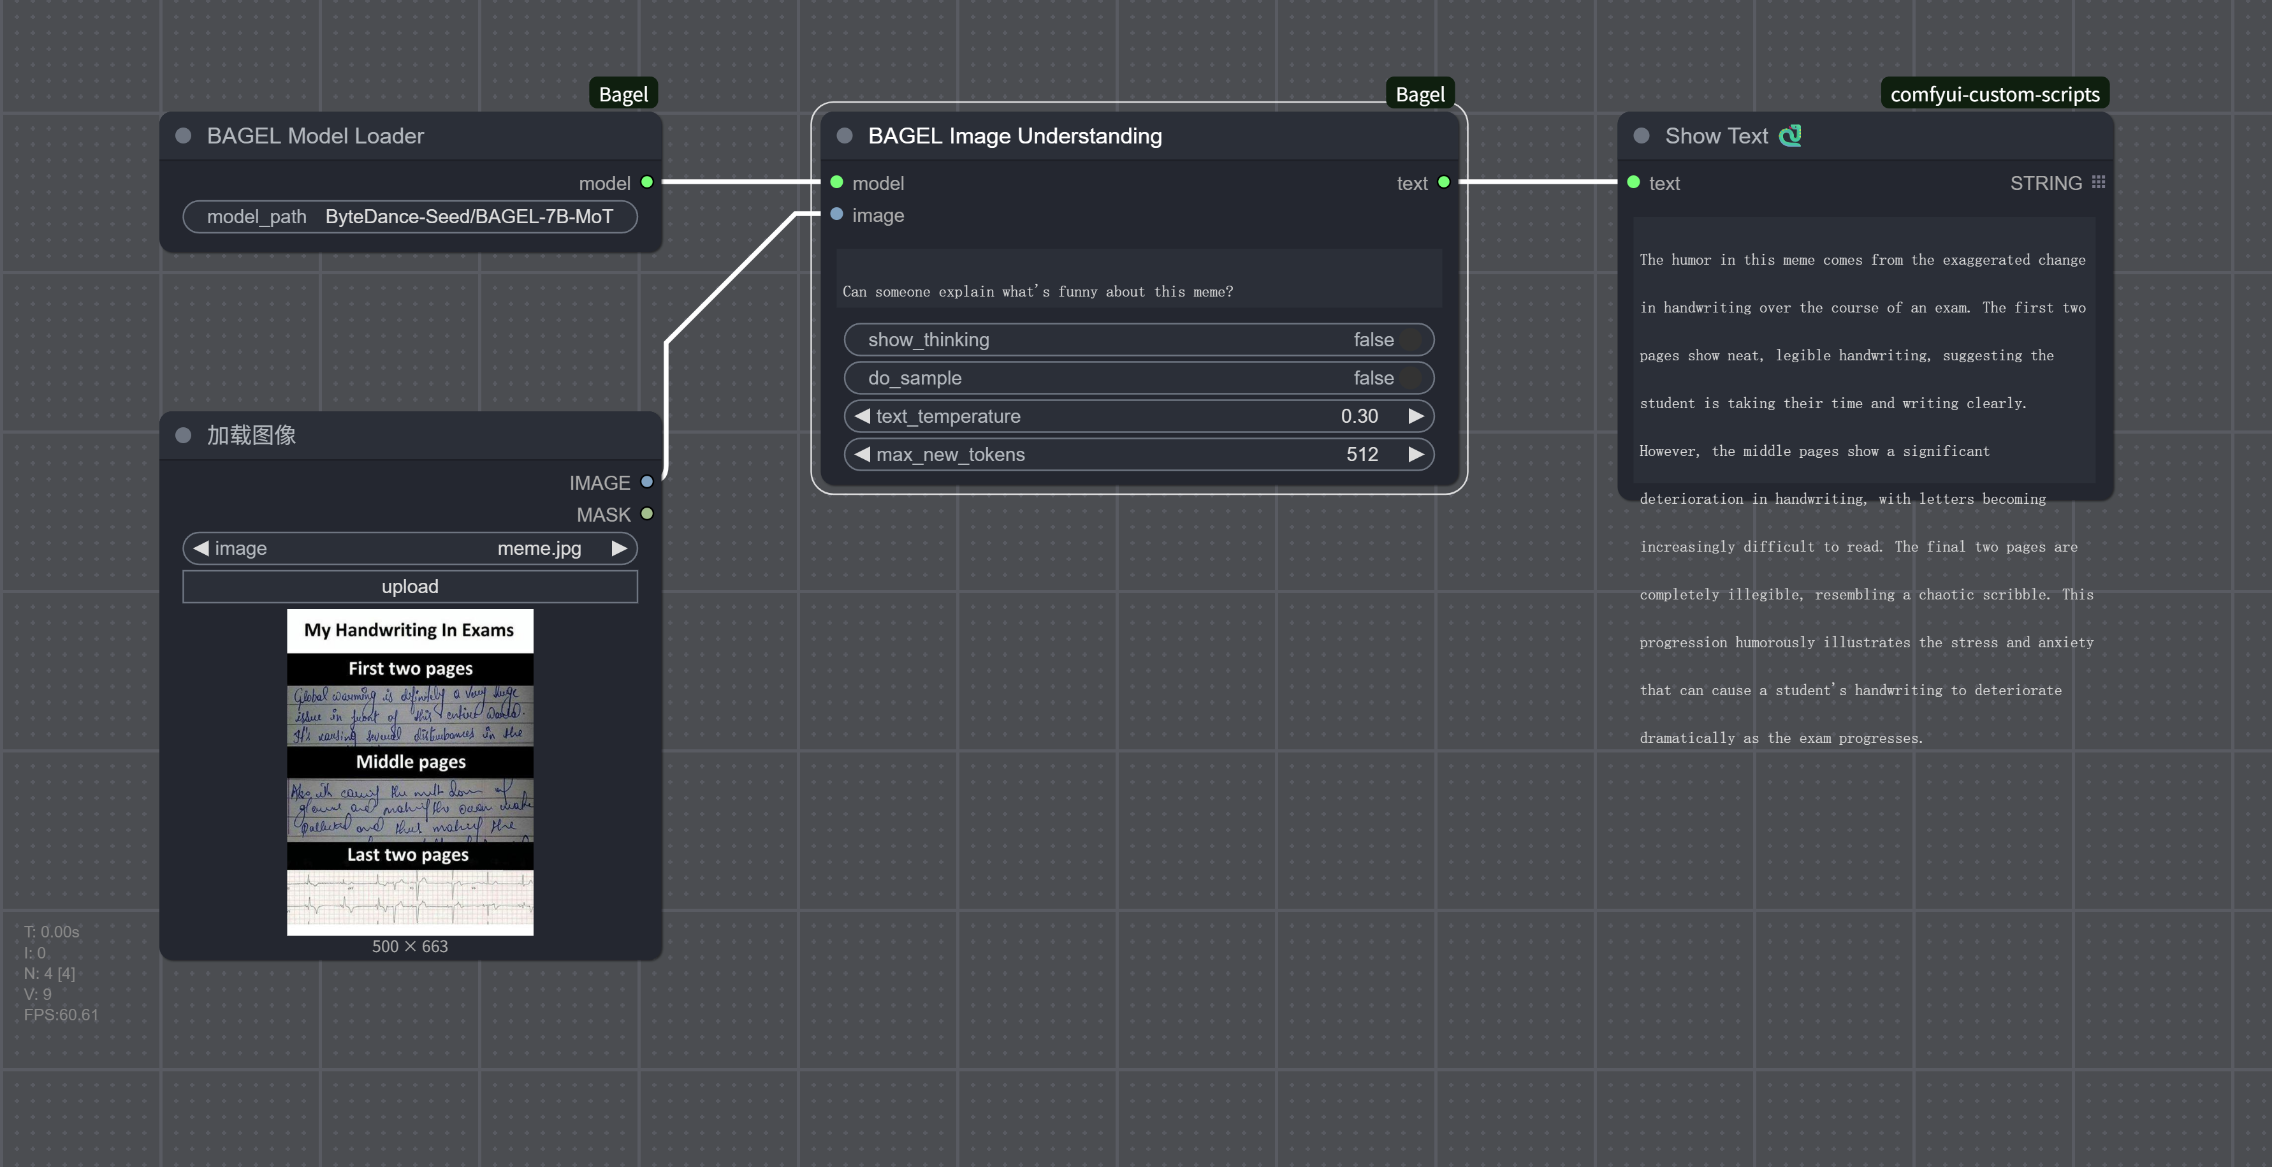Click the STRING output grid icon
Image resolution: width=2272 pixels, height=1167 pixels.
pos(2098,182)
